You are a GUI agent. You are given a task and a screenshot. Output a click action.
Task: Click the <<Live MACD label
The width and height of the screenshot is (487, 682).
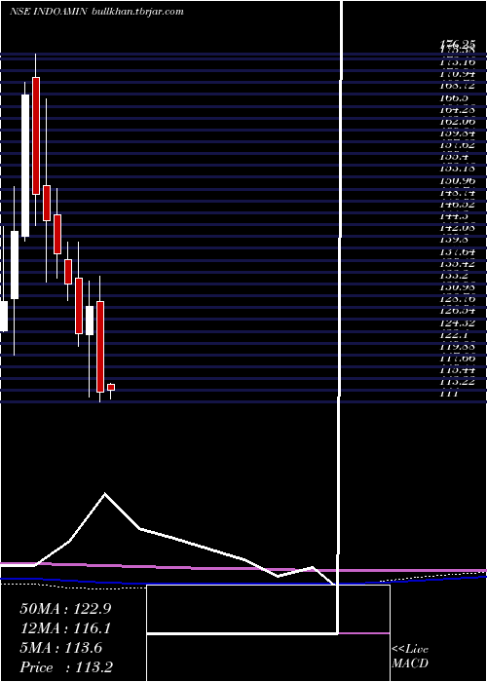click(x=410, y=656)
